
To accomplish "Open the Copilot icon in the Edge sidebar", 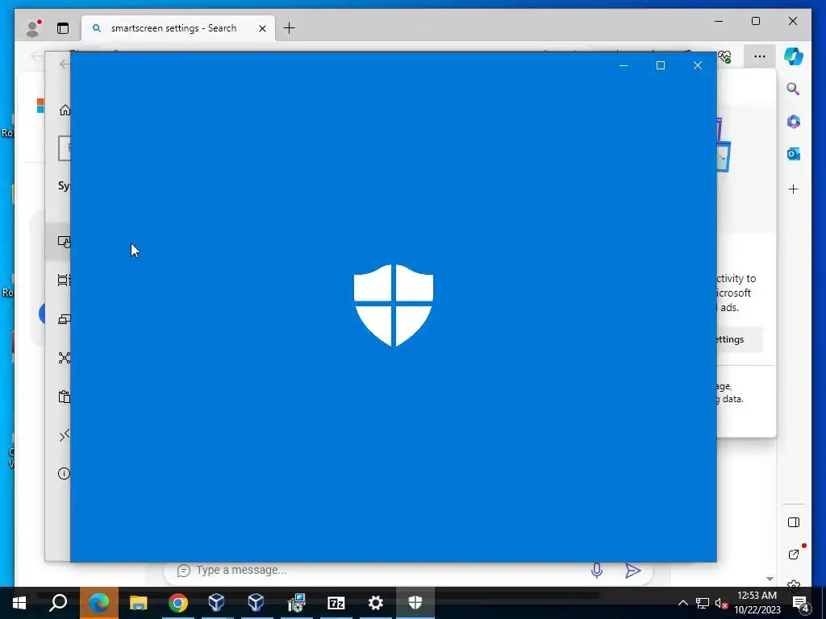I will [794, 56].
